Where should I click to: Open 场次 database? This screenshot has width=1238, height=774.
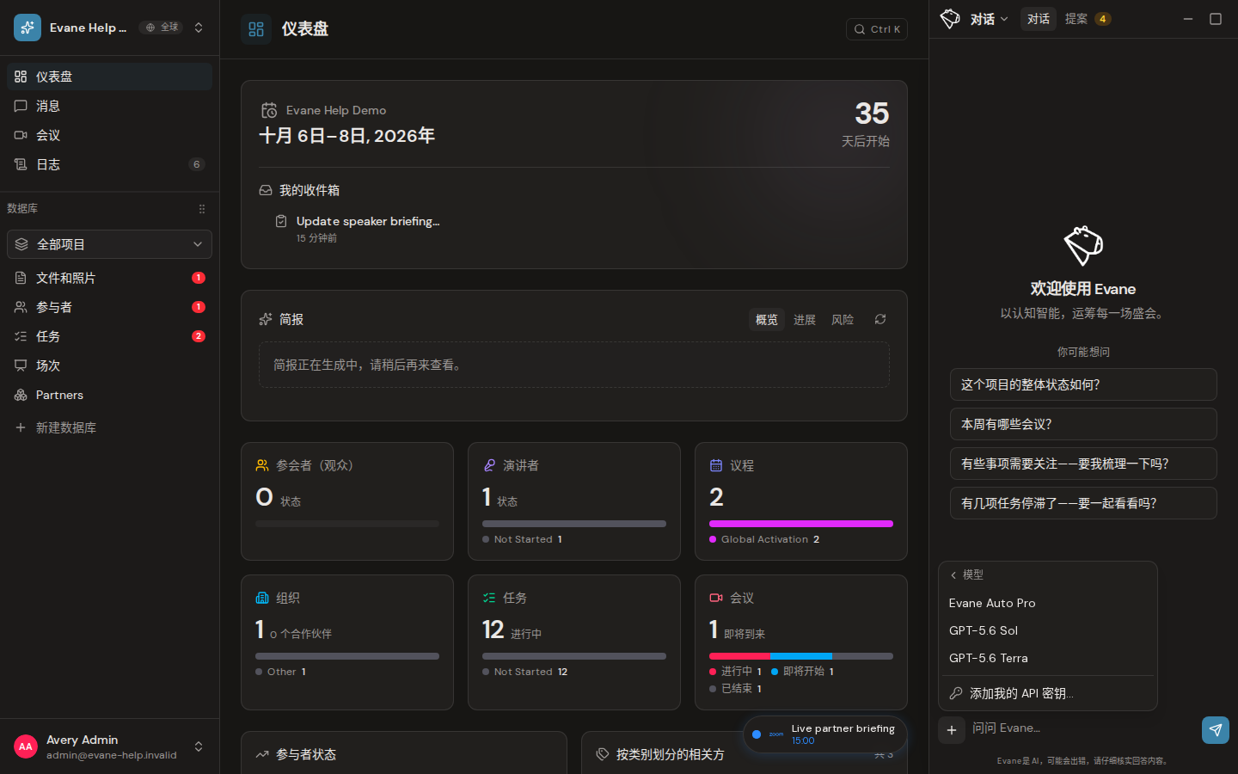(x=109, y=365)
